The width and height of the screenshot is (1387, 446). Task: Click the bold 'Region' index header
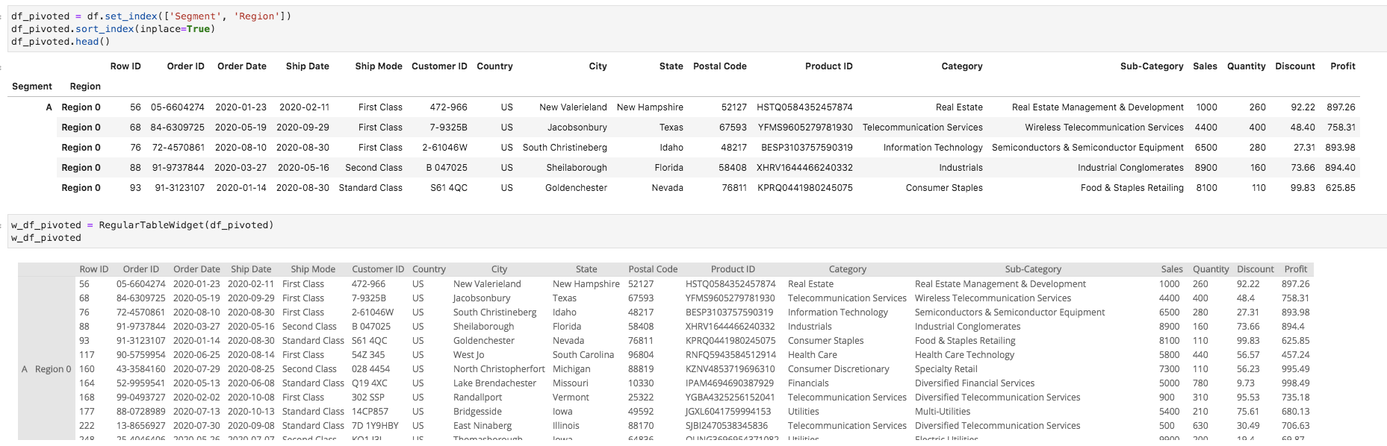(85, 87)
